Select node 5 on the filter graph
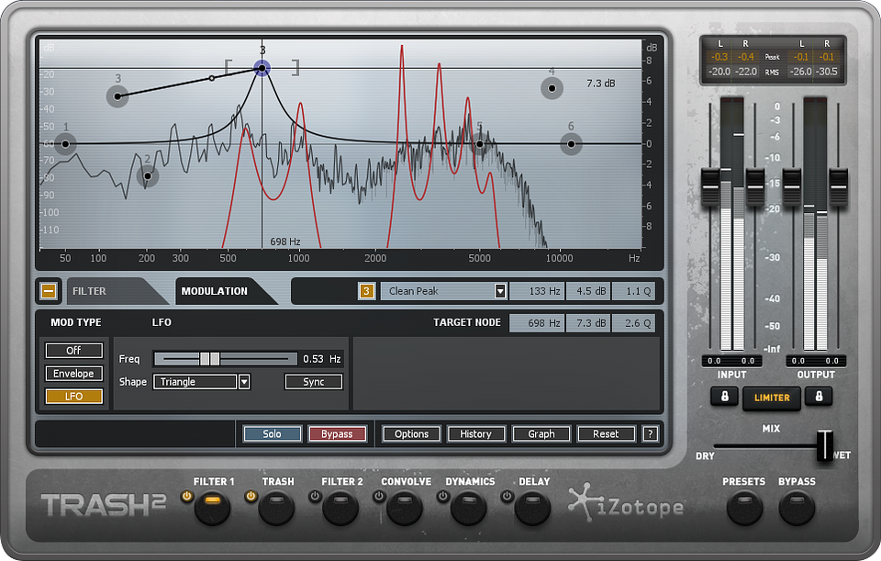The image size is (881, 561). coord(481,143)
